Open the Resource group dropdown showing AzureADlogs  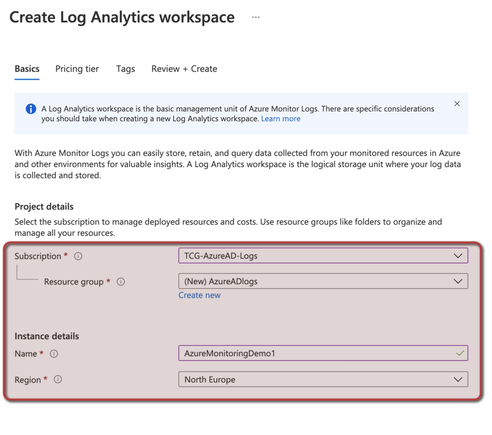(x=323, y=281)
